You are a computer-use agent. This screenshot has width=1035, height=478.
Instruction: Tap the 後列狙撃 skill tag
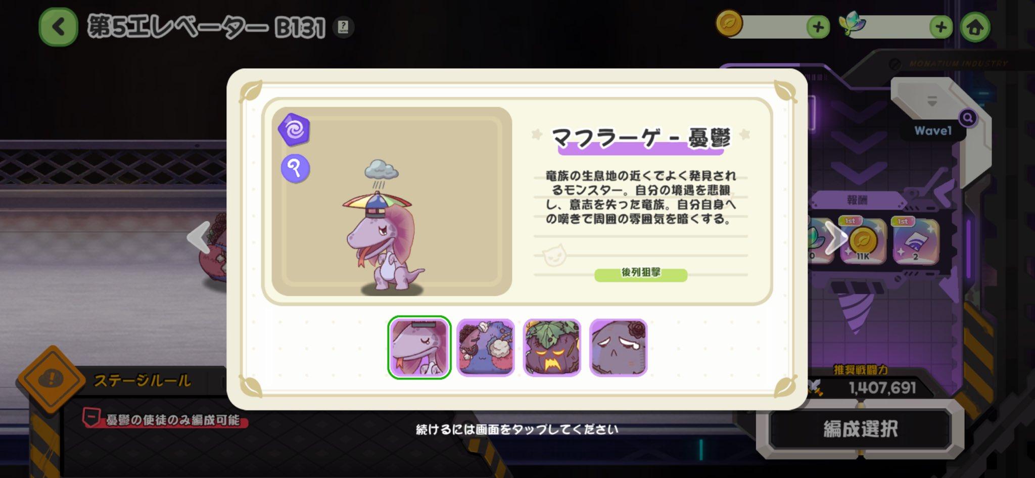pyautogui.click(x=641, y=273)
